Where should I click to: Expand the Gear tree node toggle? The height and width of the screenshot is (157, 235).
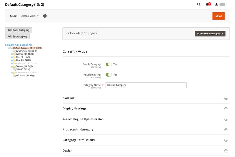click(12, 60)
